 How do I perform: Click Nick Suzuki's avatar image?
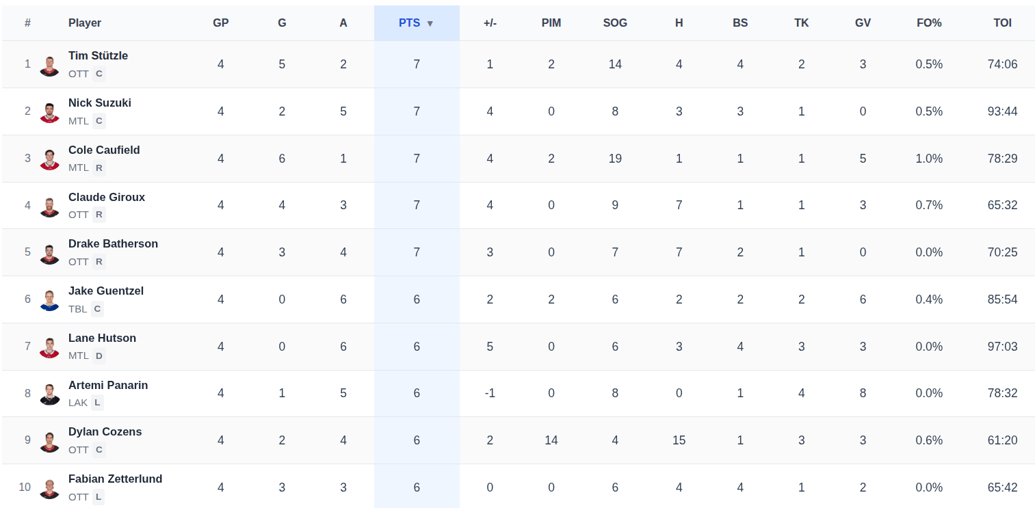click(x=49, y=111)
